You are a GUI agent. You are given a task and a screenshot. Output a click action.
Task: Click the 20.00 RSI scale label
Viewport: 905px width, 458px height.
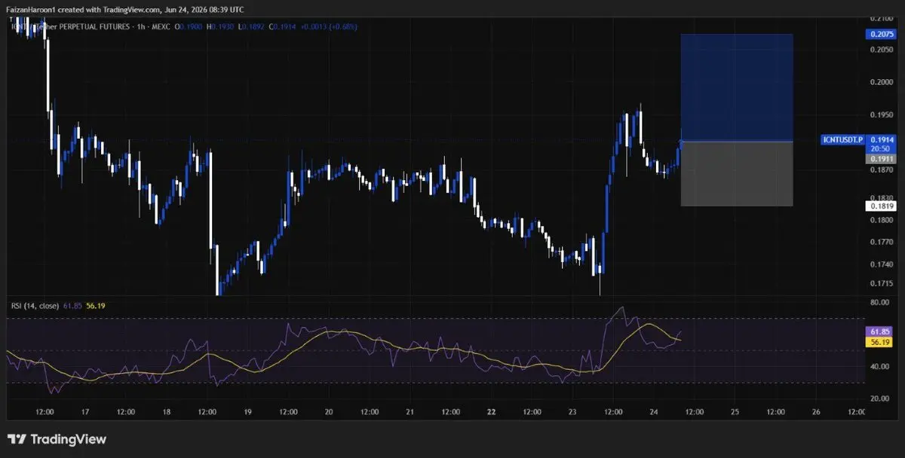(x=881, y=398)
